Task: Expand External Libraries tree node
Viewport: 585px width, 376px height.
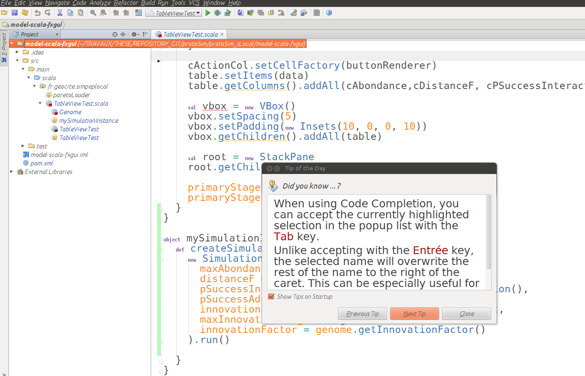Action: click(x=11, y=172)
